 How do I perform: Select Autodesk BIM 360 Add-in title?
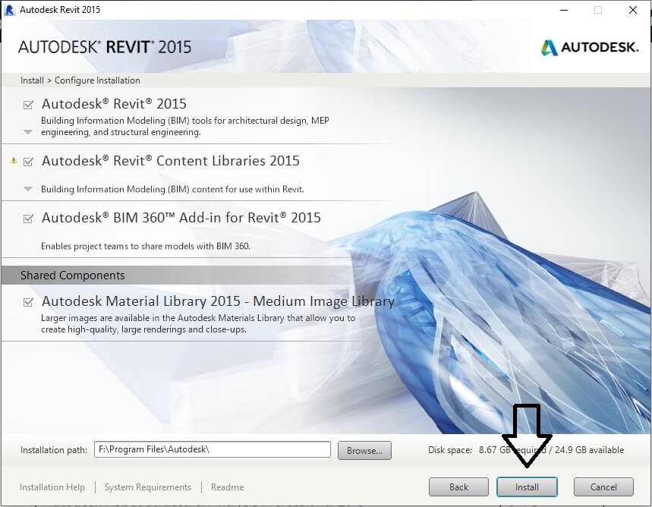[181, 218]
